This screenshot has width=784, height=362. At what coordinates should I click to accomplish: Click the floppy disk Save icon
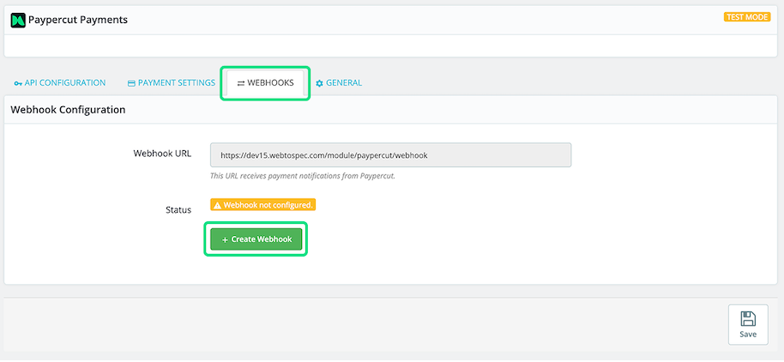point(748,319)
